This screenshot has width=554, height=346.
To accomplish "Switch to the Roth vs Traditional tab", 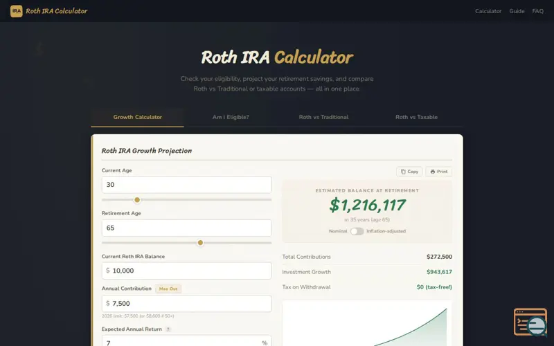I will coord(323,117).
